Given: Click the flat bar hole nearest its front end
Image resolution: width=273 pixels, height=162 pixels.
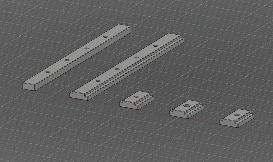Looking at the screenshot, I should [48, 72].
